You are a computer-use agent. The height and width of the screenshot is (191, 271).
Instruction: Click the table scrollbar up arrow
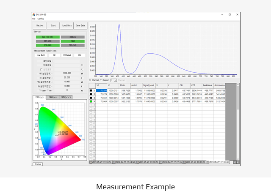238,85
